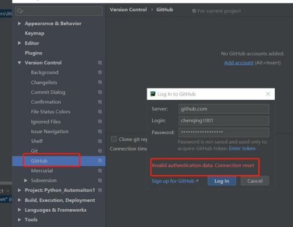293x227 pixels.
Task: Cancel the GitHub login dialog
Action: pyautogui.click(x=255, y=181)
